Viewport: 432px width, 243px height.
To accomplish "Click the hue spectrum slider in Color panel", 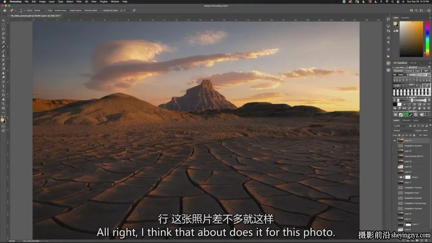I will pyautogui.click(x=427, y=39).
